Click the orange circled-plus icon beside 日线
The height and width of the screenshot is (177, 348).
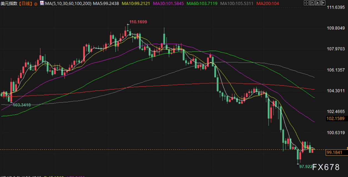[x=36, y=4]
